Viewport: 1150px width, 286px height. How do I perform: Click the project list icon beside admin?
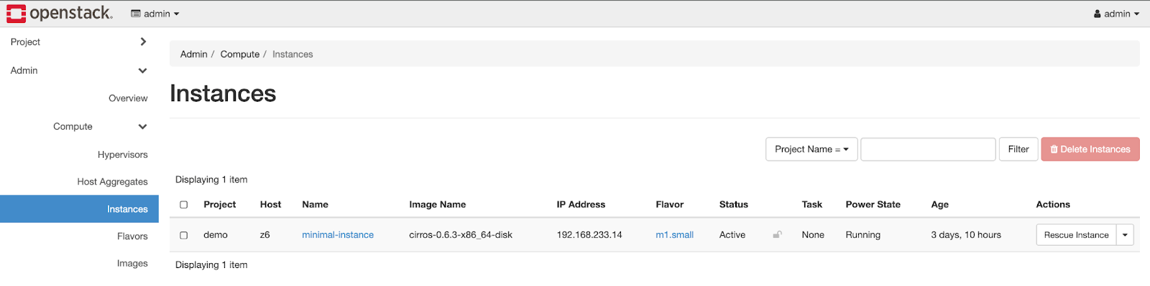coord(136,14)
